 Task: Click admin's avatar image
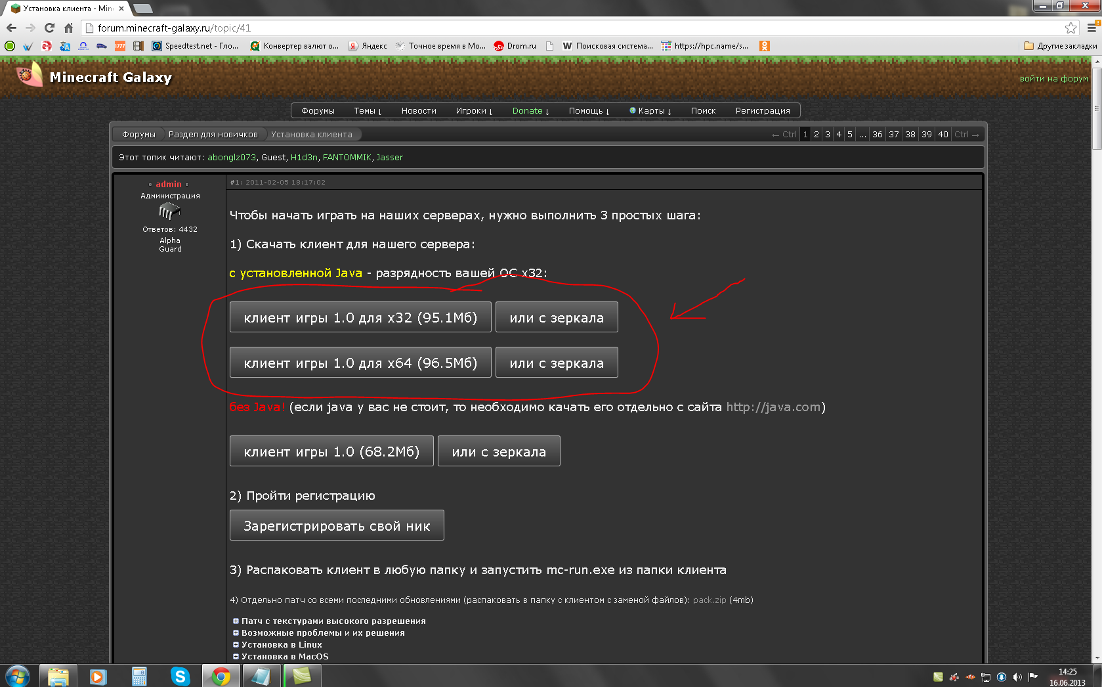(169, 211)
